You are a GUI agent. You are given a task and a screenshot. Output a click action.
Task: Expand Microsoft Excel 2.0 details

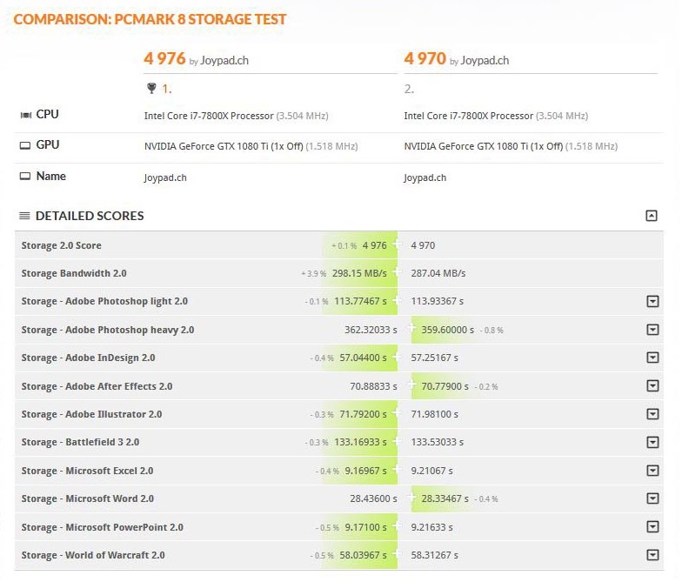click(x=652, y=471)
